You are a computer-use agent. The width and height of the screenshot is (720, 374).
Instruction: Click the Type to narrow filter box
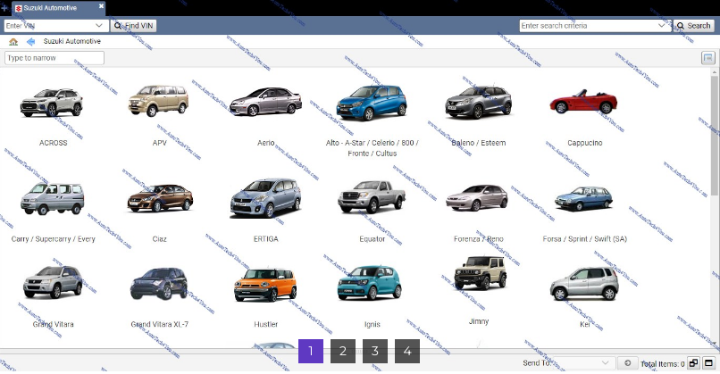click(54, 58)
